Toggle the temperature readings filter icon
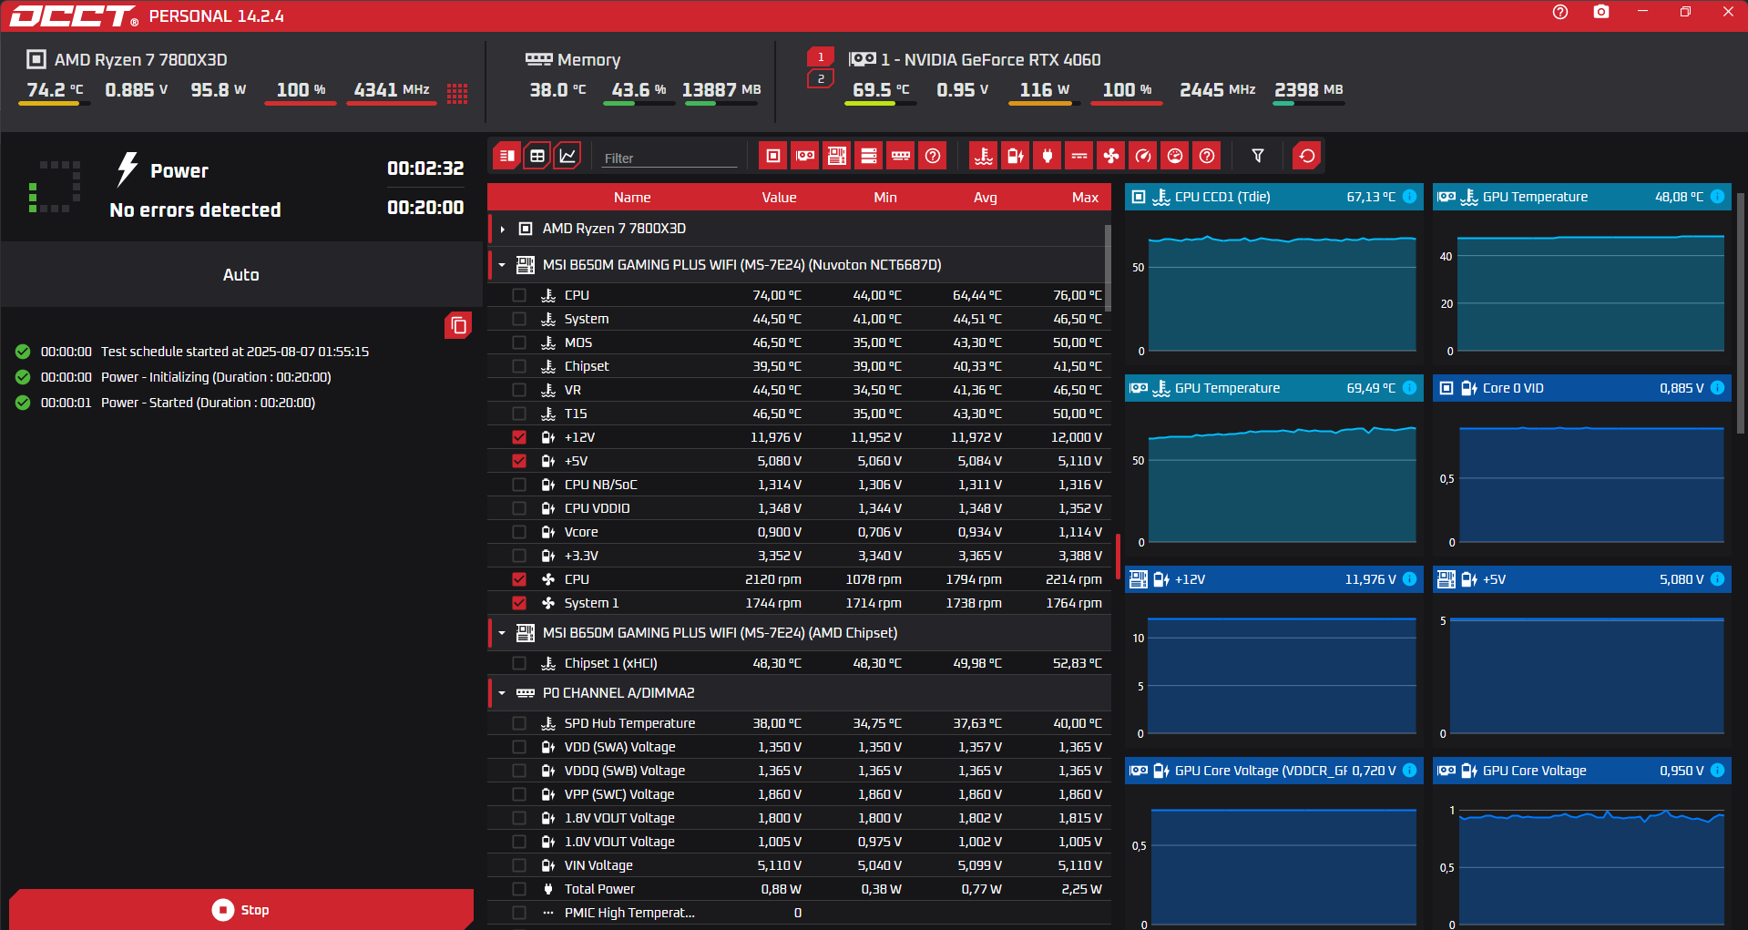Viewport: 1748px width, 930px height. tap(984, 156)
